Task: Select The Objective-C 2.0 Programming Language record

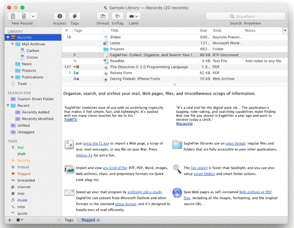Action: coord(175,67)
